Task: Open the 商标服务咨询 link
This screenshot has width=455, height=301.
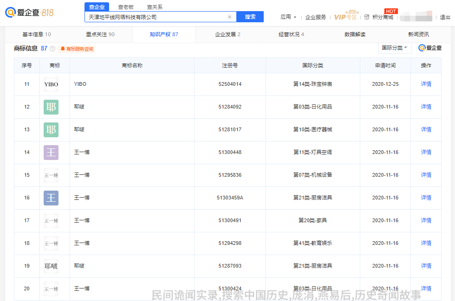Action: [79, 49]
